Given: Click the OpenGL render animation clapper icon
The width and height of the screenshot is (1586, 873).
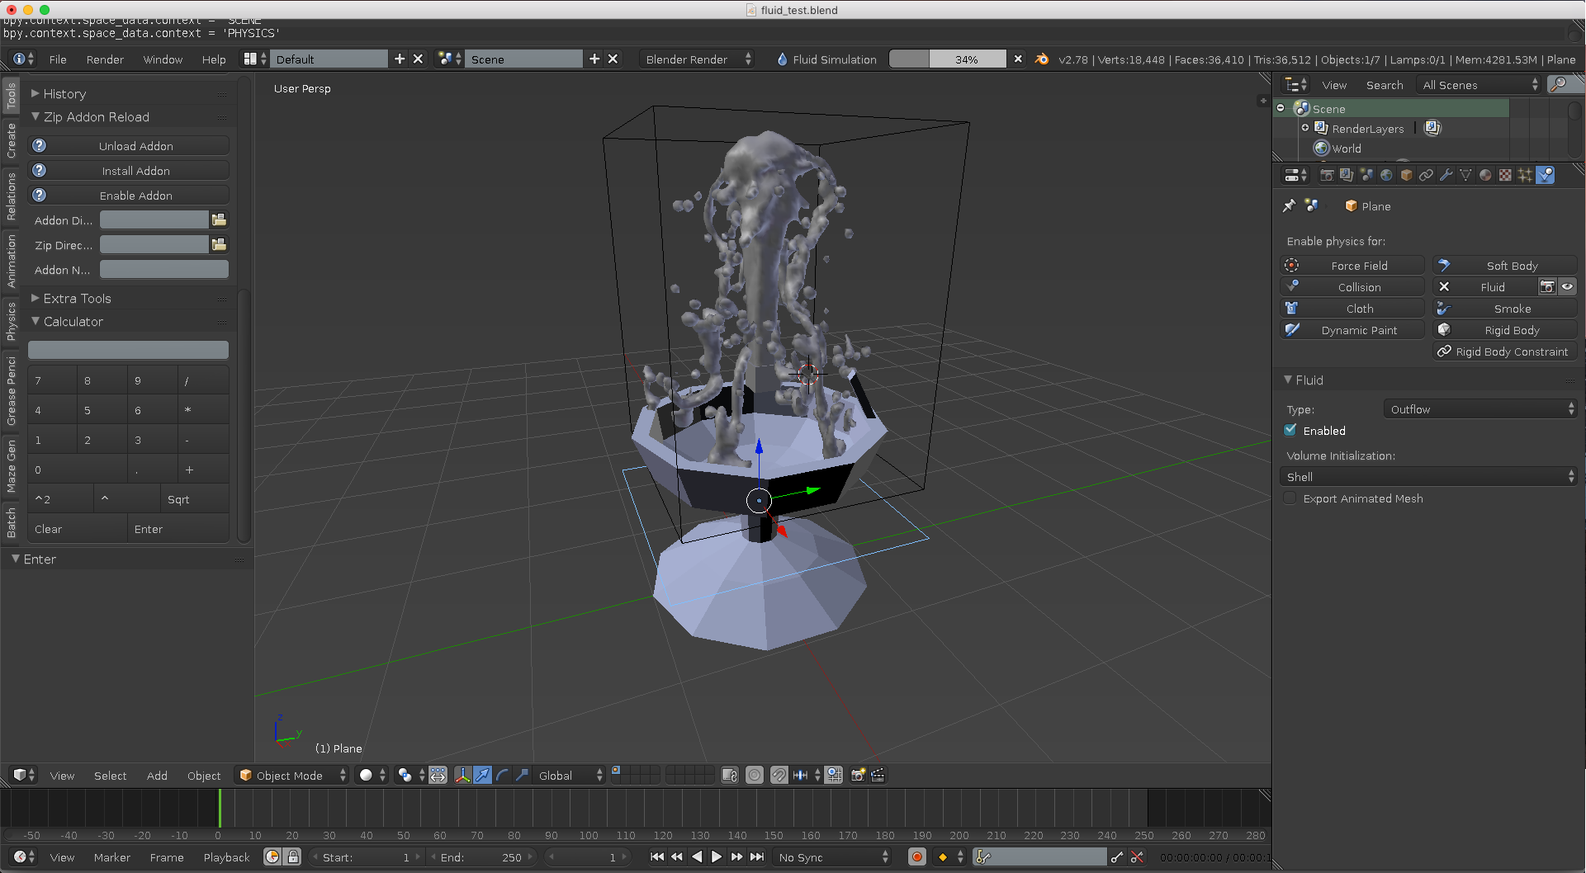Looking at the screenshot, I should click(878, 775).
